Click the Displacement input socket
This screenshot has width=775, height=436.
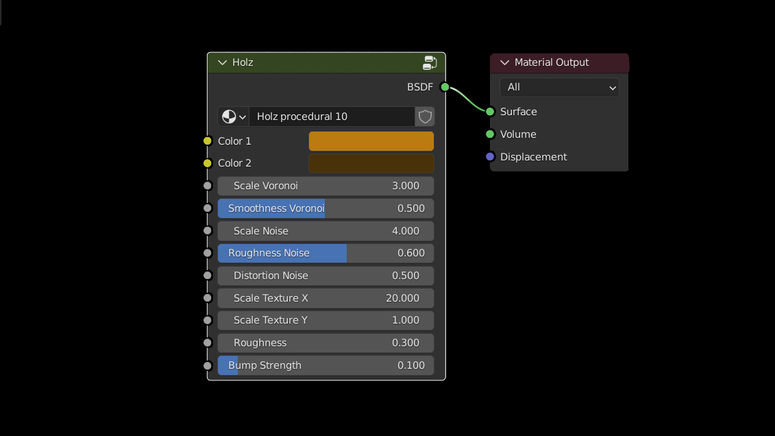[x=490, y=157]
